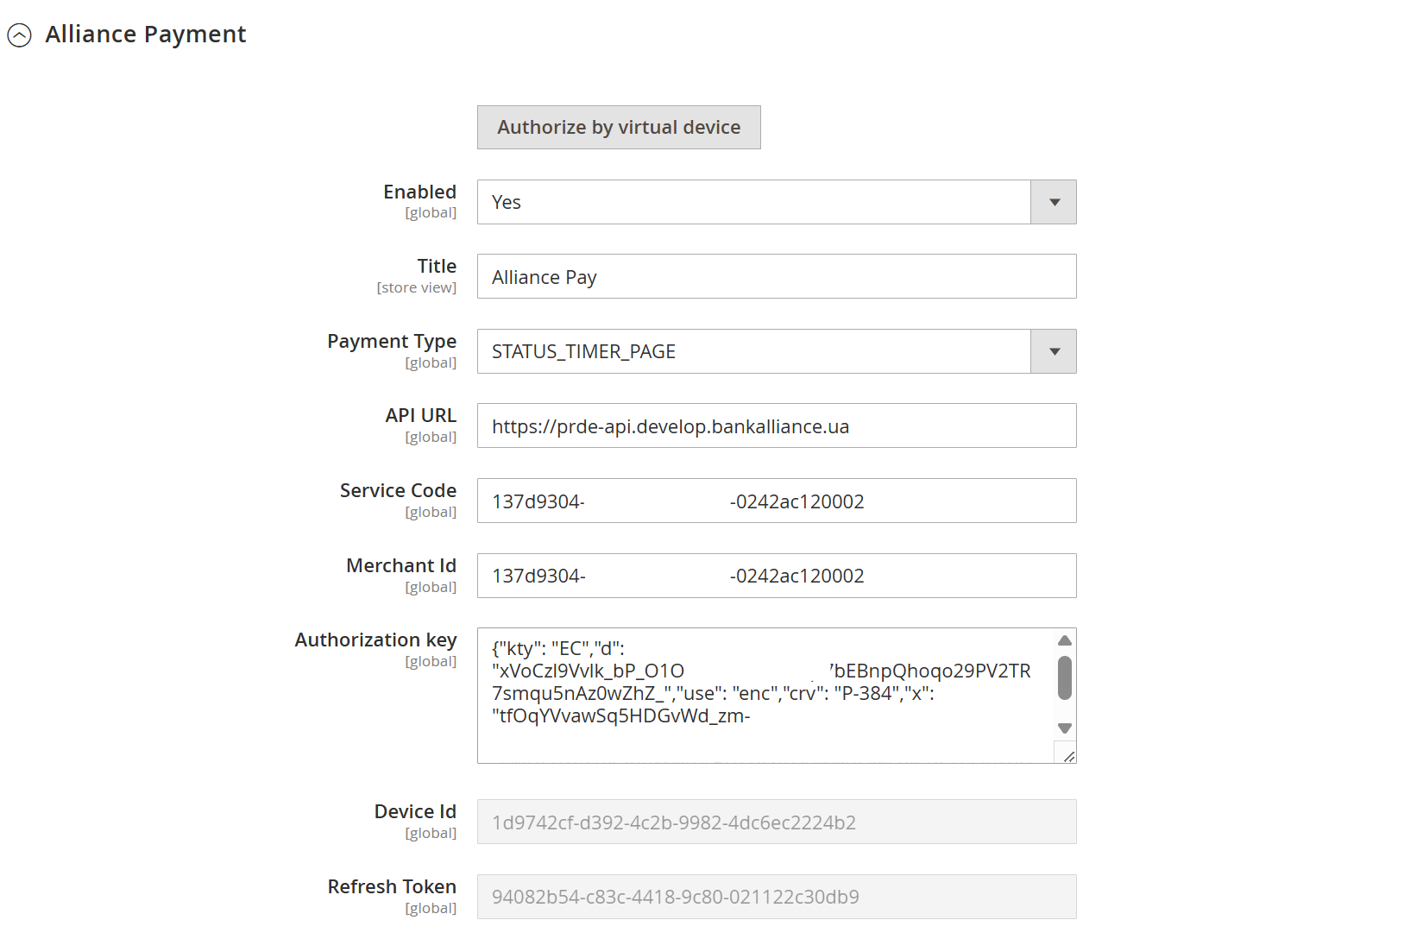
Task: Collapse the Alliance Payment section icon
Action: [19, 35]
